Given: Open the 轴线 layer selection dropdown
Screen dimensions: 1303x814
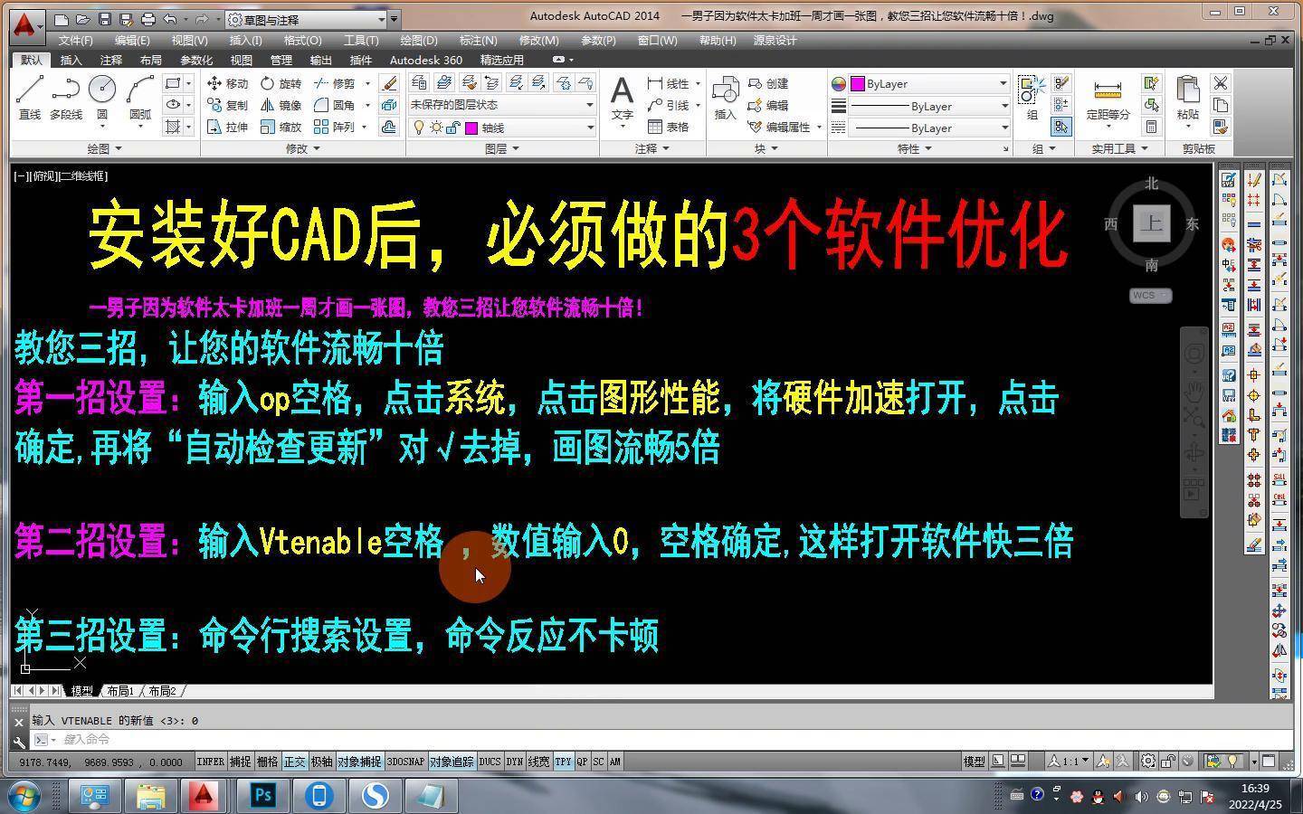Looking at the screenshot, I should [529, 128].
